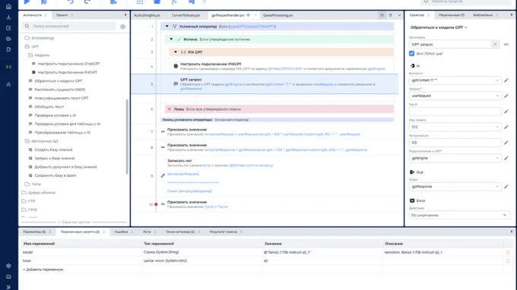
Task: Click the plus icon on the gptRequestHandler.pix tab
Action: coord(249,15)
